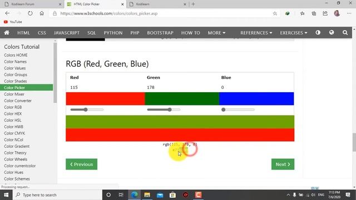This screenshot has height=200, width=356.
Task: Open the collections icon
Action: 314,13
